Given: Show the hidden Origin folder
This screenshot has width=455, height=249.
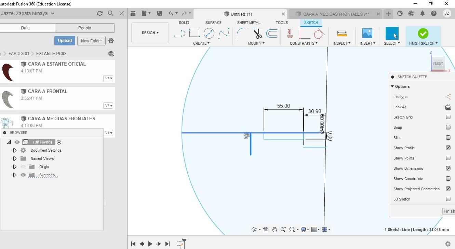Looking at the screenshot, I should point(23,167).
